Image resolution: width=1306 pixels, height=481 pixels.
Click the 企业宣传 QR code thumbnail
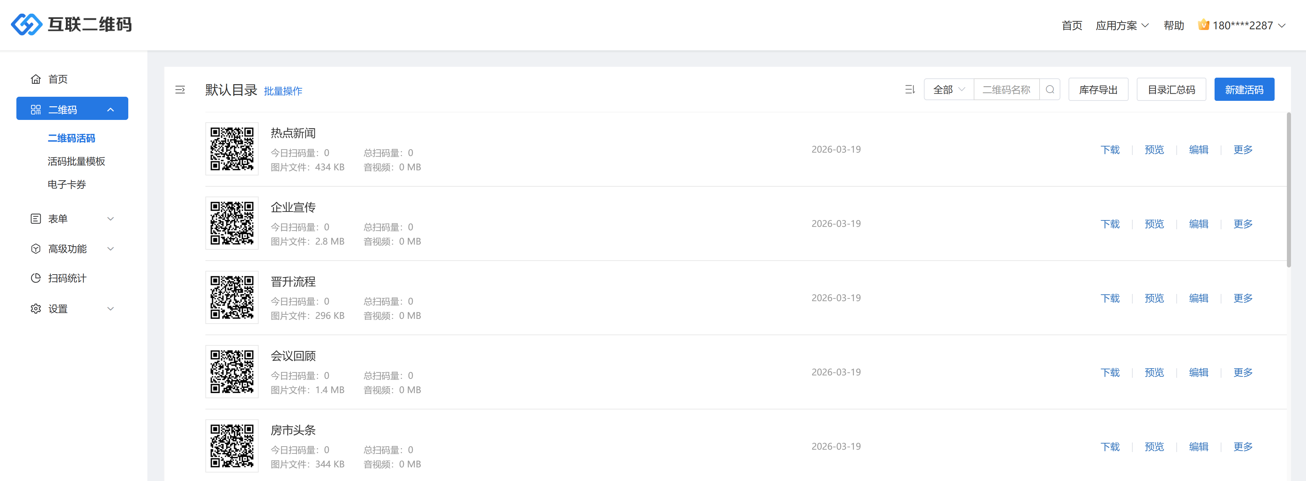click(x=232, y=223)
